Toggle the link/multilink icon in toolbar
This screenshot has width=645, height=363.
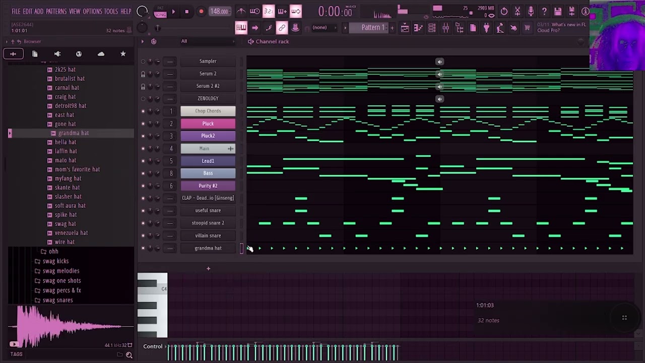(x=282, y=28)
